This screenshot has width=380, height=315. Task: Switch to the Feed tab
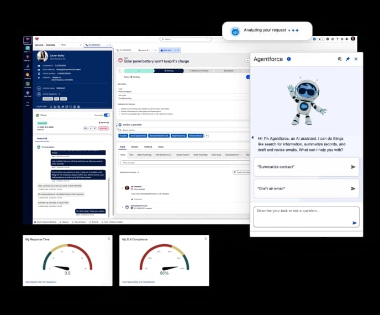click(x=123, y=147)
